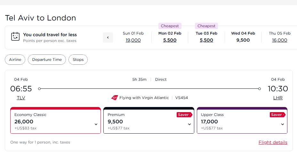Click the Premium Saver tag
Screen dimensions: 297x157
pos(184,115)
